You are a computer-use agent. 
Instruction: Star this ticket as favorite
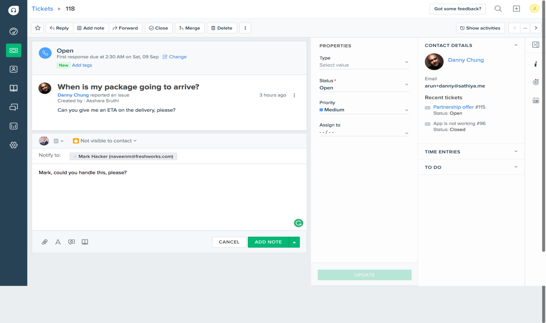(37, 28)
